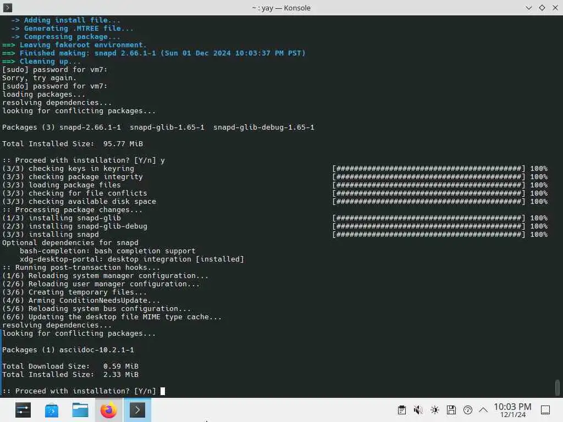Click 'Packages (3) snapd-2.66.1-1' line
563x422 pixels.
(158, 127)
